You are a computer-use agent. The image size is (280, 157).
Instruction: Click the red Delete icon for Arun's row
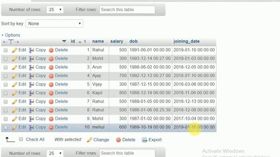51,68
